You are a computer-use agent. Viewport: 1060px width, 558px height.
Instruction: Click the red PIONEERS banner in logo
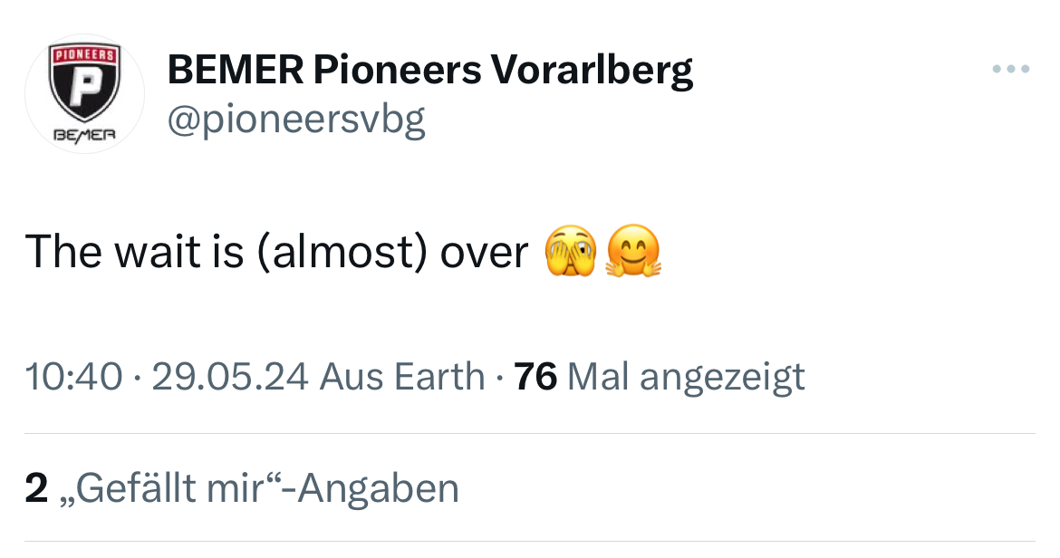point(83,54)
